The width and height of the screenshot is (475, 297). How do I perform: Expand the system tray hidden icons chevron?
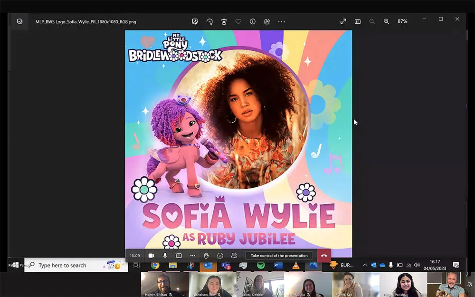[x=365, y=265]
